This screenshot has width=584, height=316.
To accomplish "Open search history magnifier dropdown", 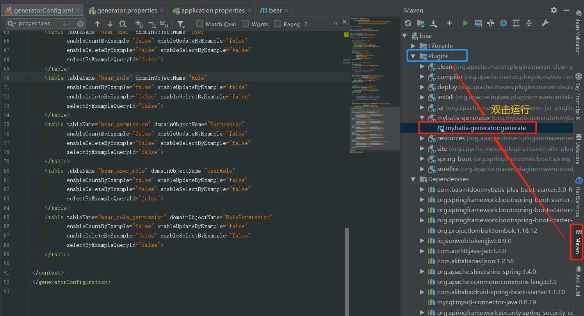I will [x=12, y=23].
